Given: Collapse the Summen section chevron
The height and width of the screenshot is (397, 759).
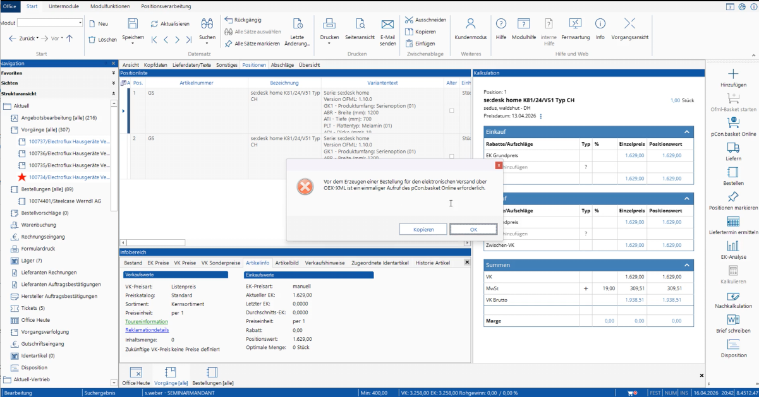Looking at the screenshot, I should coord(687,265).
